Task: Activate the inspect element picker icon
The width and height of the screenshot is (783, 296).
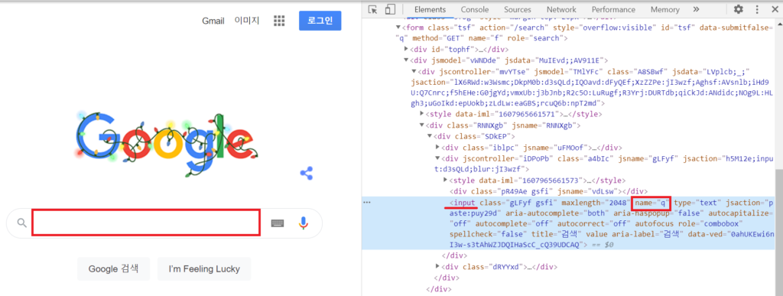Action: point(372,9)
